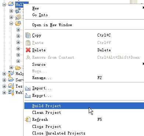Click the Refresh arrows icon
Image resolution: width=144 pixels, height=136 pixels.
coord(28,119)
